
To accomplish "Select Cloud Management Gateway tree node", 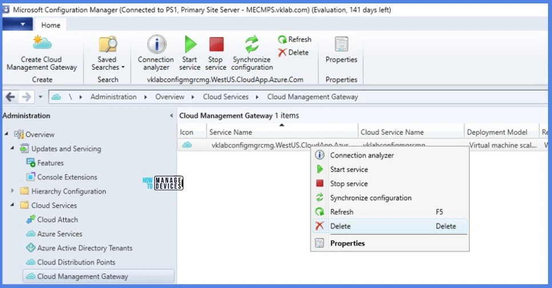I will 98,277.
